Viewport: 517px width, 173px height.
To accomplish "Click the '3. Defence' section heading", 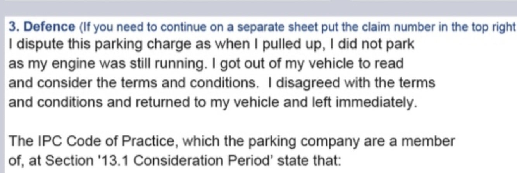I will coord(42,27).
